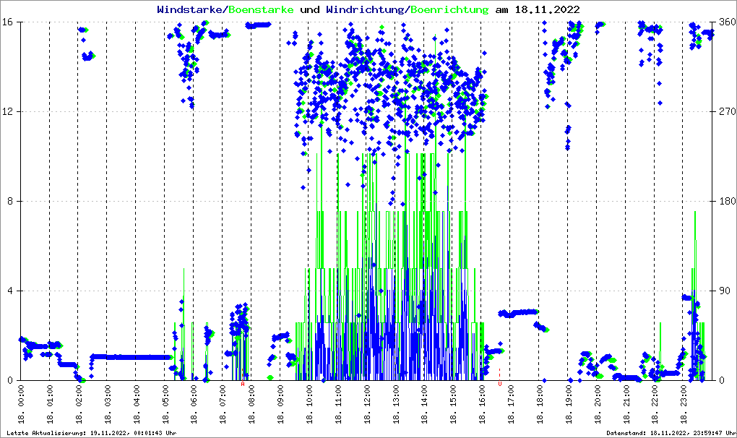
Task: Select the green 'Boenrichtung' title word
Action: click(449, 9)
